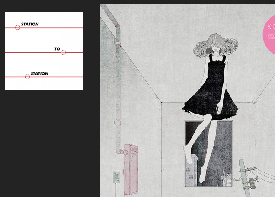Image resolution: width=275 pixels, height=197 pixels.
Task: Select the circle marker beside top STATION
Action: tap(18, 28)
